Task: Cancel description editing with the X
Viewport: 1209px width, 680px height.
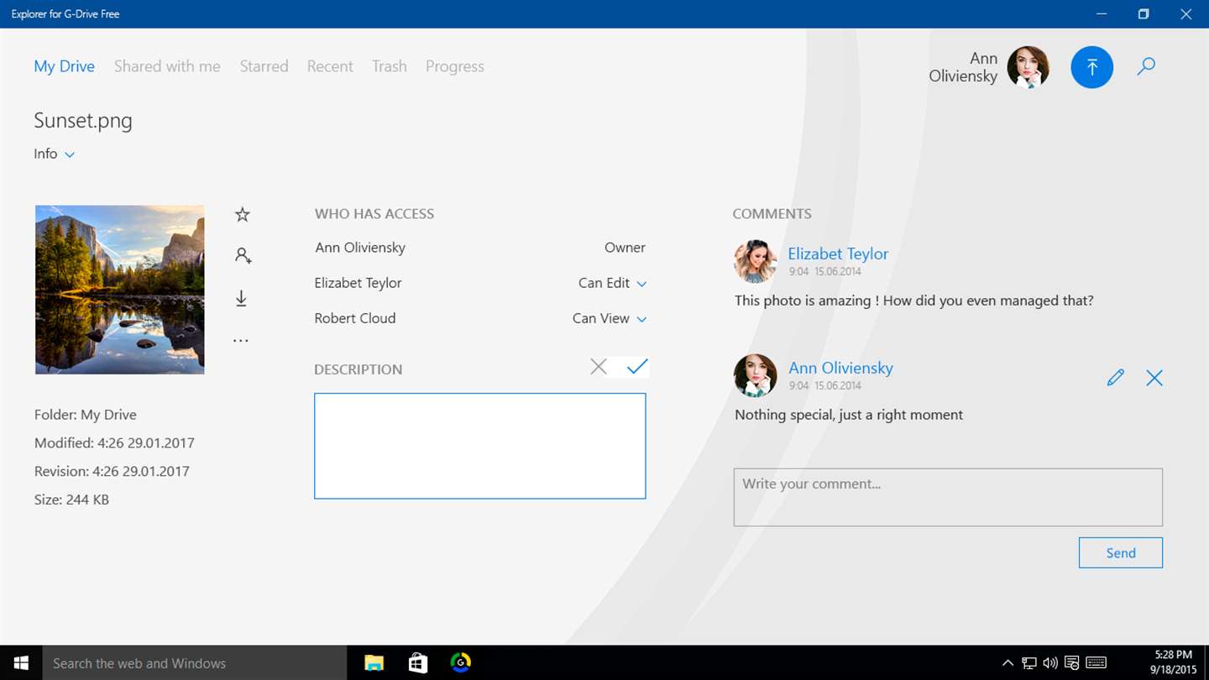Action: tap(598, 366)
